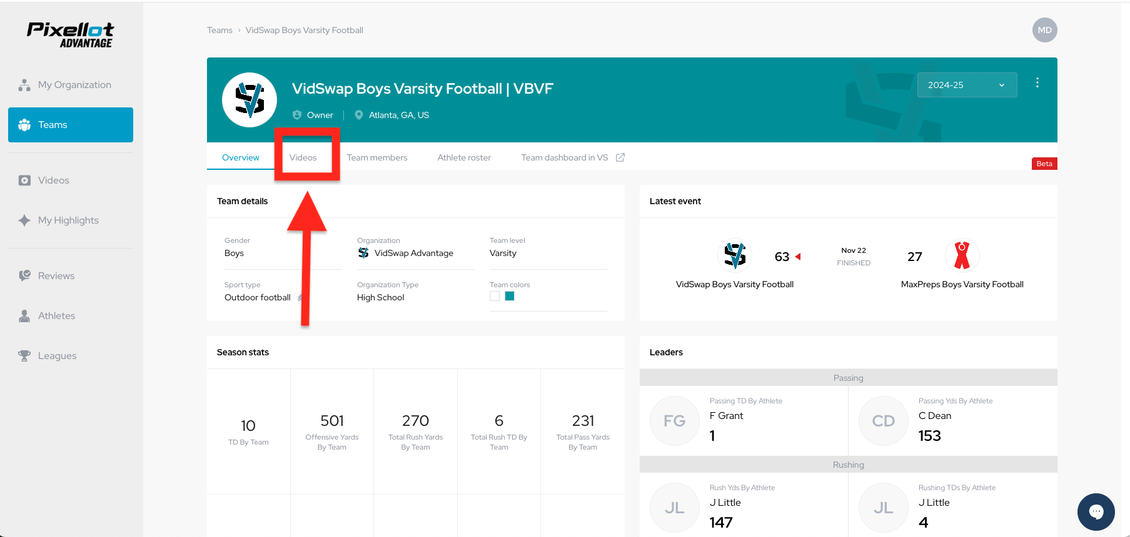This screenshot has width=1130, height=537.
Task: Click the 10 TD By Team stat
Action: pos(248,431)
